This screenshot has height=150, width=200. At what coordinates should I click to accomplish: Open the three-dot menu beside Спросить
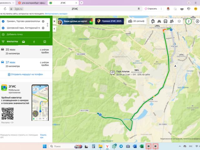pyautogui.click(x=161, y=9)
